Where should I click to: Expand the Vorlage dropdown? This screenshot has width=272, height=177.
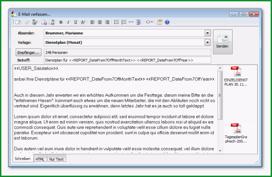pyautogui.click(x=207, y=42)
